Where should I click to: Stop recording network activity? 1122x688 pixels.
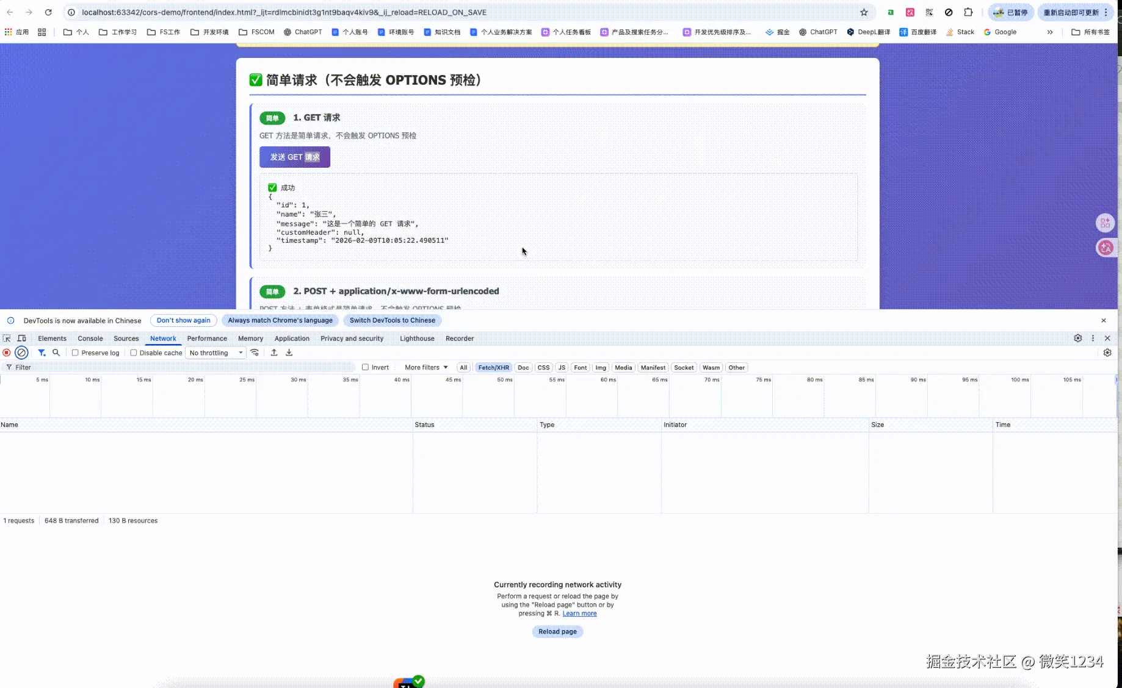(x=6, y=353)
